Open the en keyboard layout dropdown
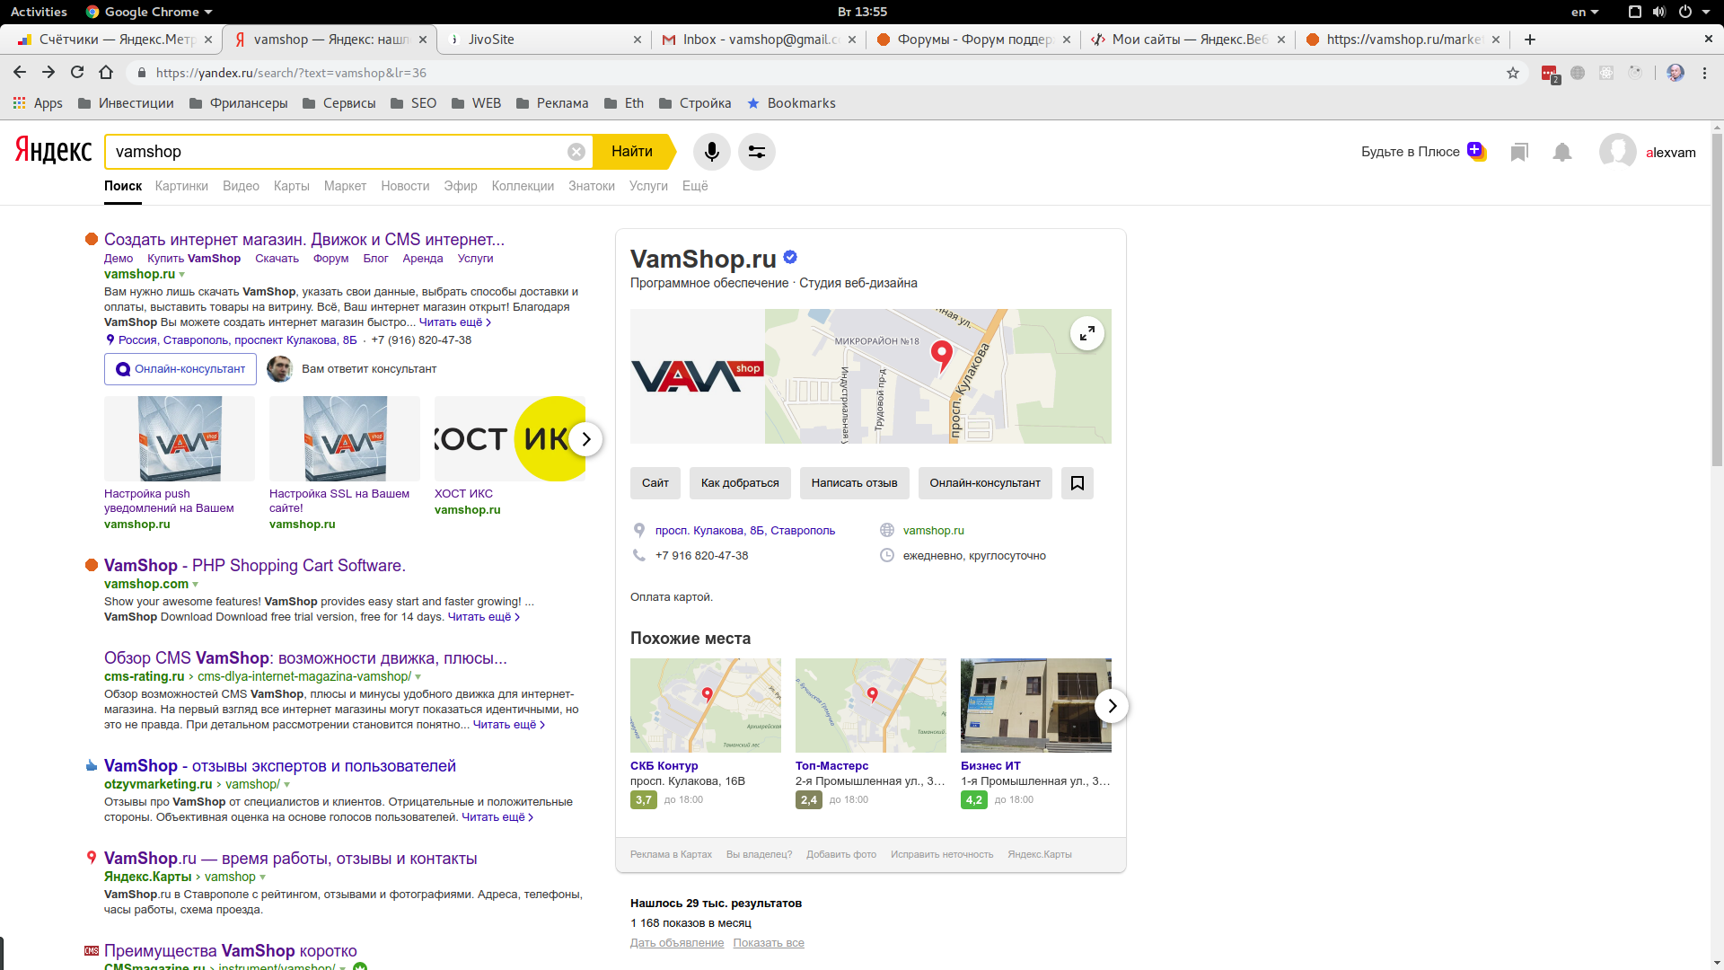The image size is (1724, 970). point(1585,12)
